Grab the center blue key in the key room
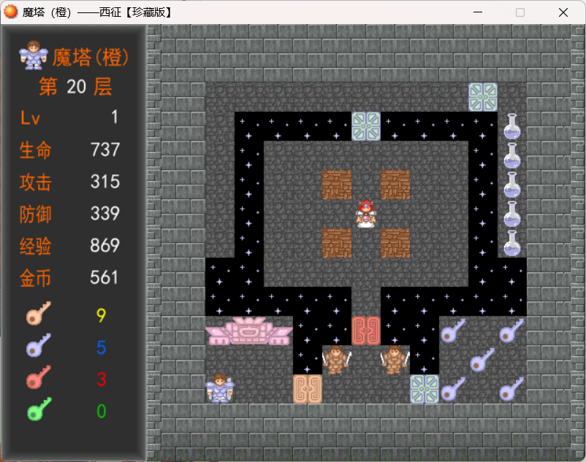 point(482,360)
